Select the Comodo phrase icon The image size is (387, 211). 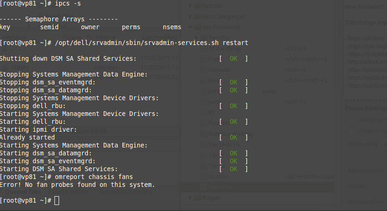(x=203, y=70)
